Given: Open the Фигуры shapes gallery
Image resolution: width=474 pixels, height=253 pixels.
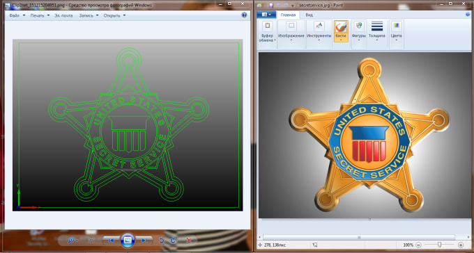Looking at the screenshot, I should click(359, 35).
